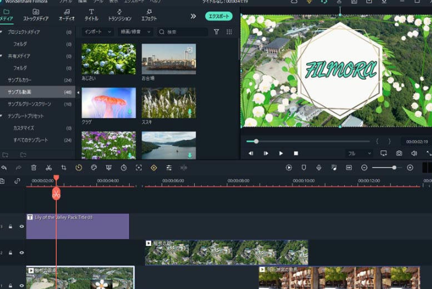
Task: Open preview display settings monitor icon
Action: point(383,153)
